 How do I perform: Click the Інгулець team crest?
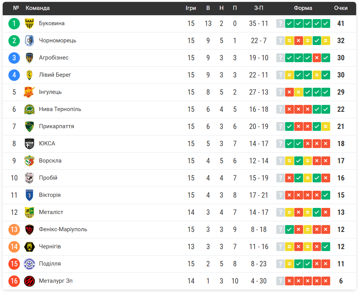pyautogui.click(x=29, y=92)
